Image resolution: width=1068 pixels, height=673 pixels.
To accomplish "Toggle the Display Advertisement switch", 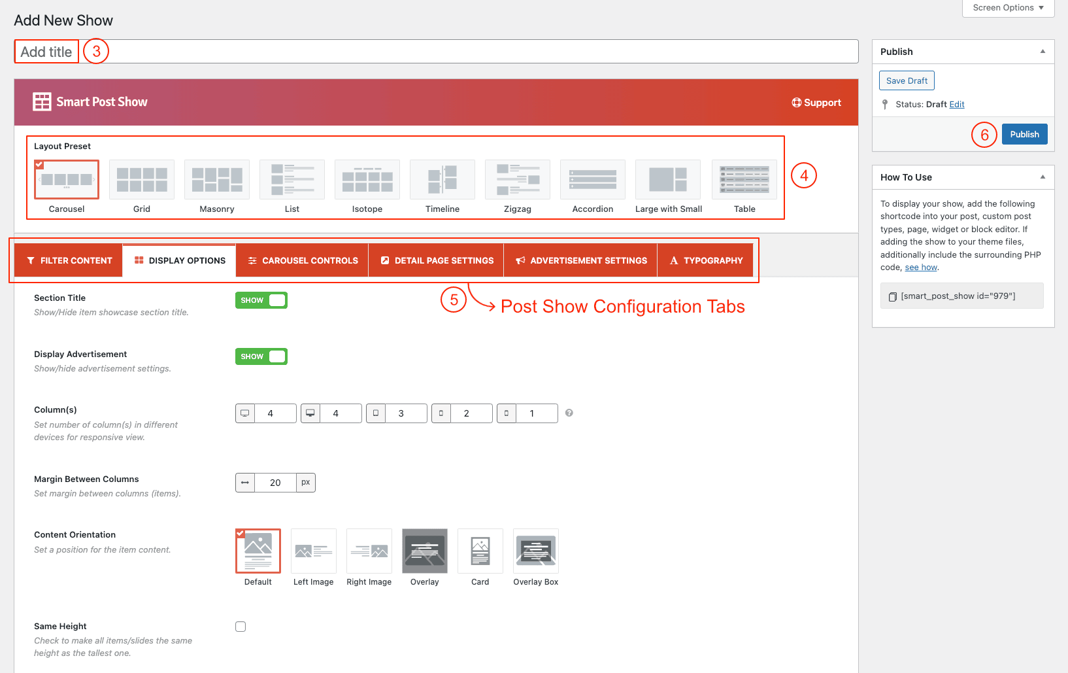I will tap(261, 356).
